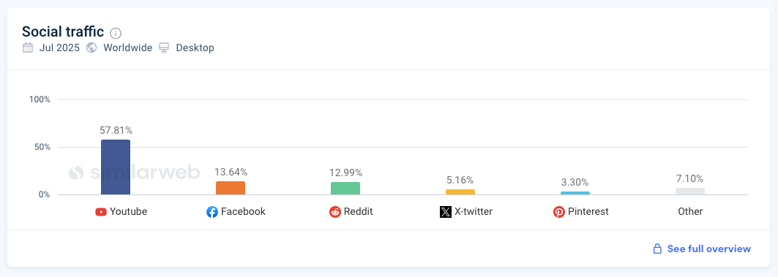Click the Jul 2025 date label

pos(59,48)
